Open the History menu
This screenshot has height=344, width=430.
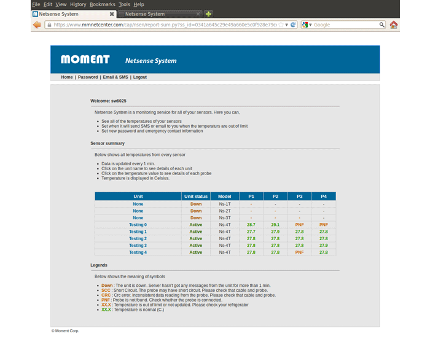click(78, 4)
